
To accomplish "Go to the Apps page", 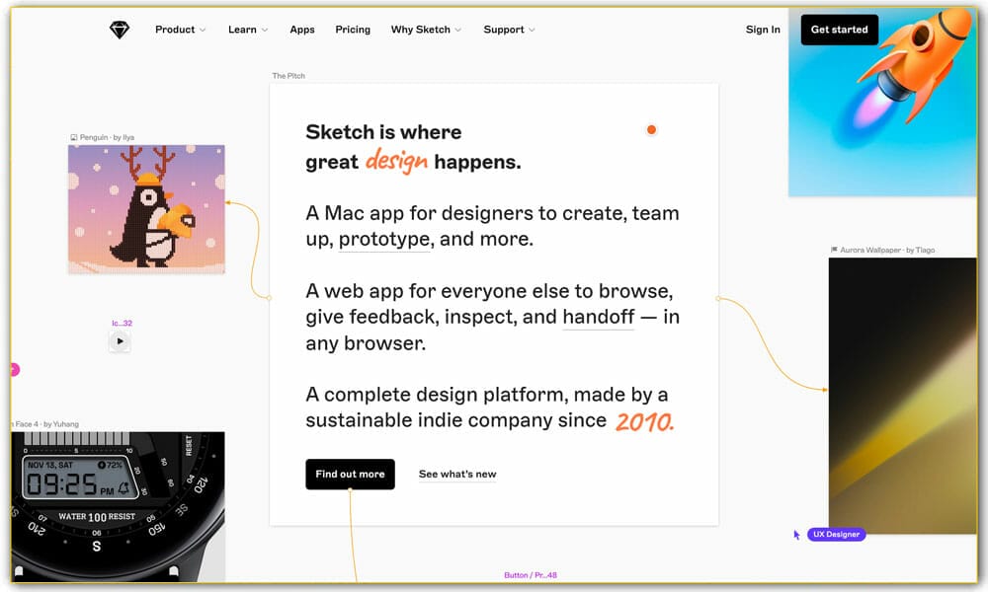I will click(302, 30).
